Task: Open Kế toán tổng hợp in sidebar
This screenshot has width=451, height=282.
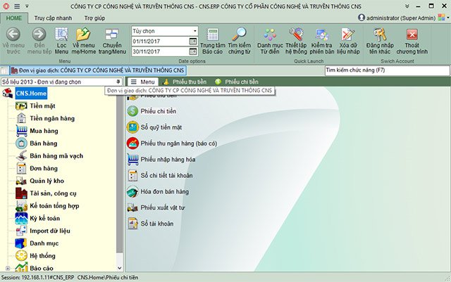Action: click(54, 206)
